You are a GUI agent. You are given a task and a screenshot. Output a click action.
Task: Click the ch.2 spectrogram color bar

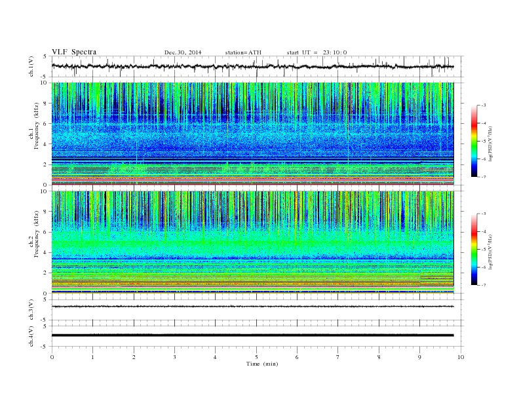(474, 249)
